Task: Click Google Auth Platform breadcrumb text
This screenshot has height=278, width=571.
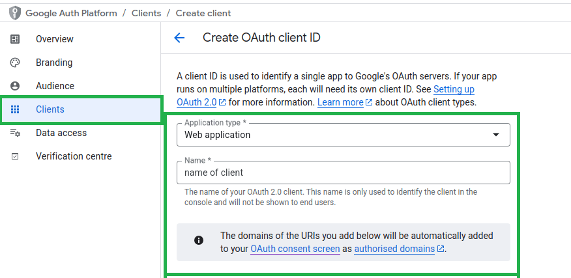Action: [x=71, y=13]
